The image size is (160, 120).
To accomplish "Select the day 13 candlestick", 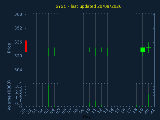I will click(107, 52).
